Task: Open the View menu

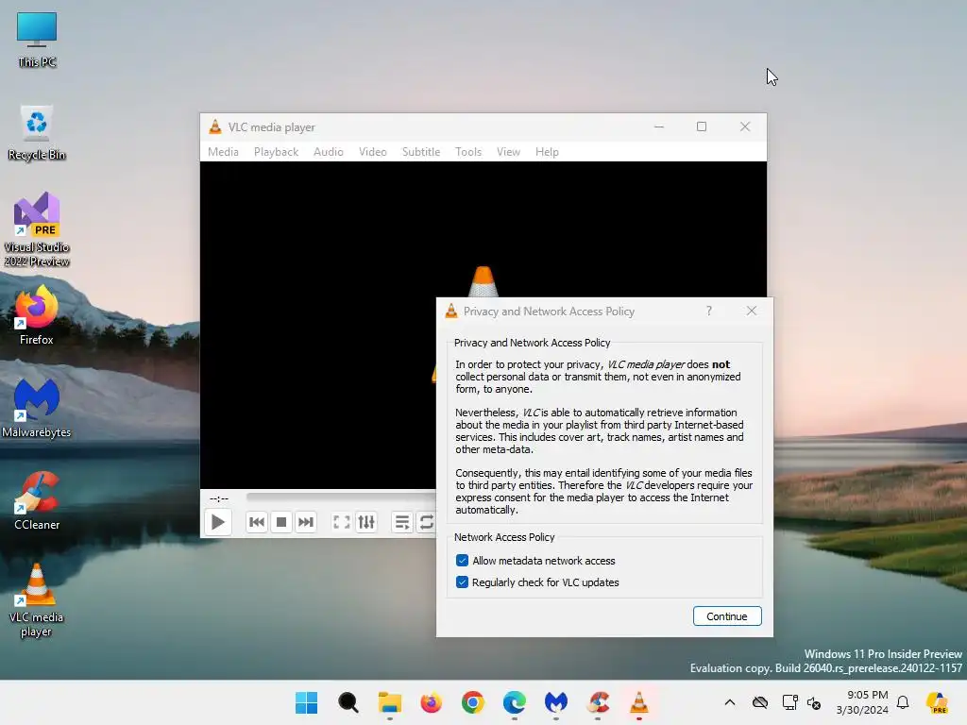Action: point(508,152)
